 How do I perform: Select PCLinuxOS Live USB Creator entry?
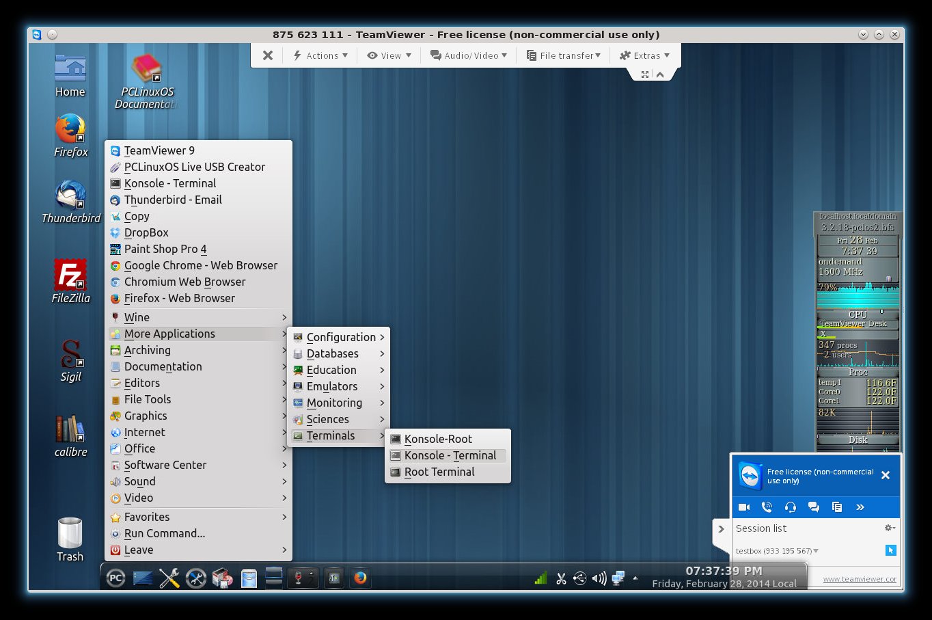pos(198,167)
